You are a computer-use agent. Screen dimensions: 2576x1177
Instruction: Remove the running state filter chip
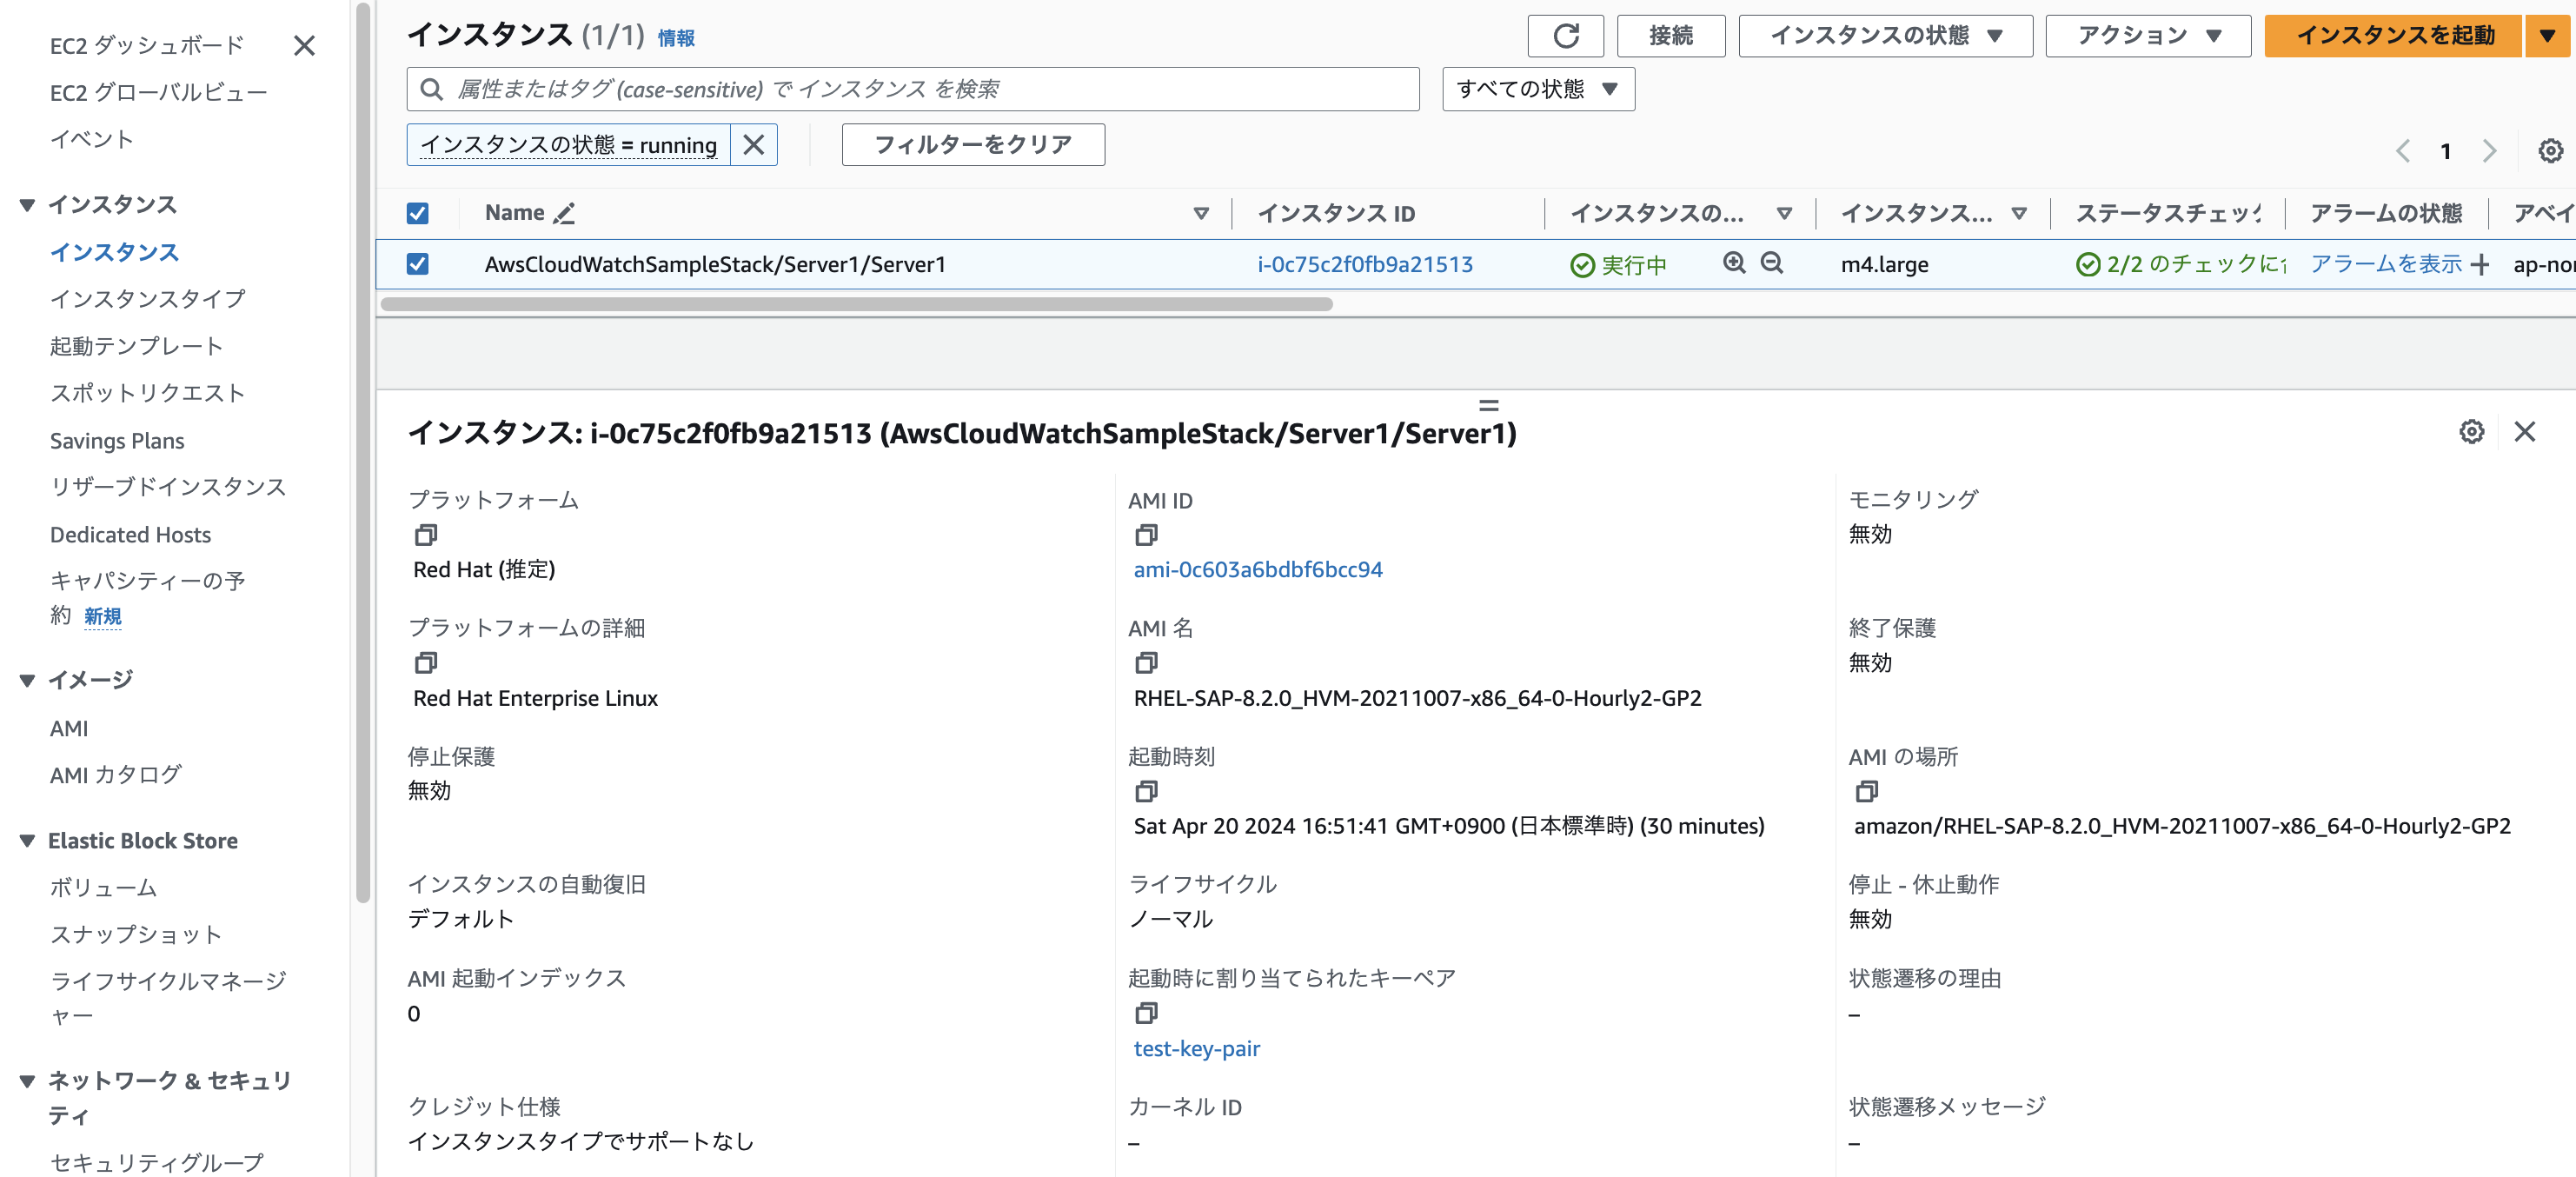click(754, 145)
